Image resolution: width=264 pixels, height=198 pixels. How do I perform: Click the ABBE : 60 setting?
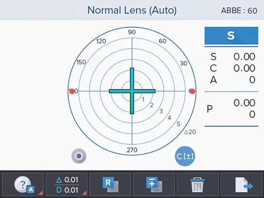click(x=239, y=10)
